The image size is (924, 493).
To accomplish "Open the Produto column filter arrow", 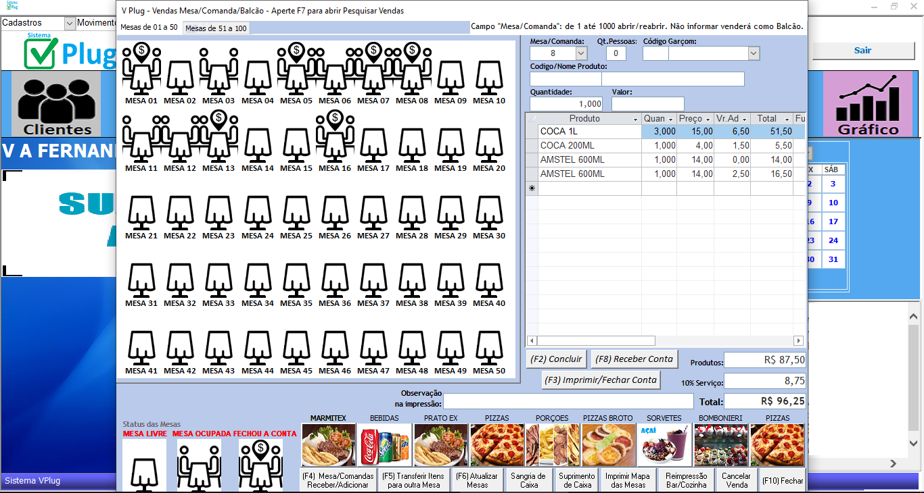I will pyautogui.click(x=635, y=119).
